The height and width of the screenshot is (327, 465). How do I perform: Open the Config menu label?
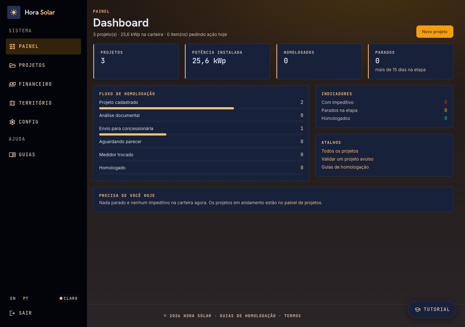[29, 122]
